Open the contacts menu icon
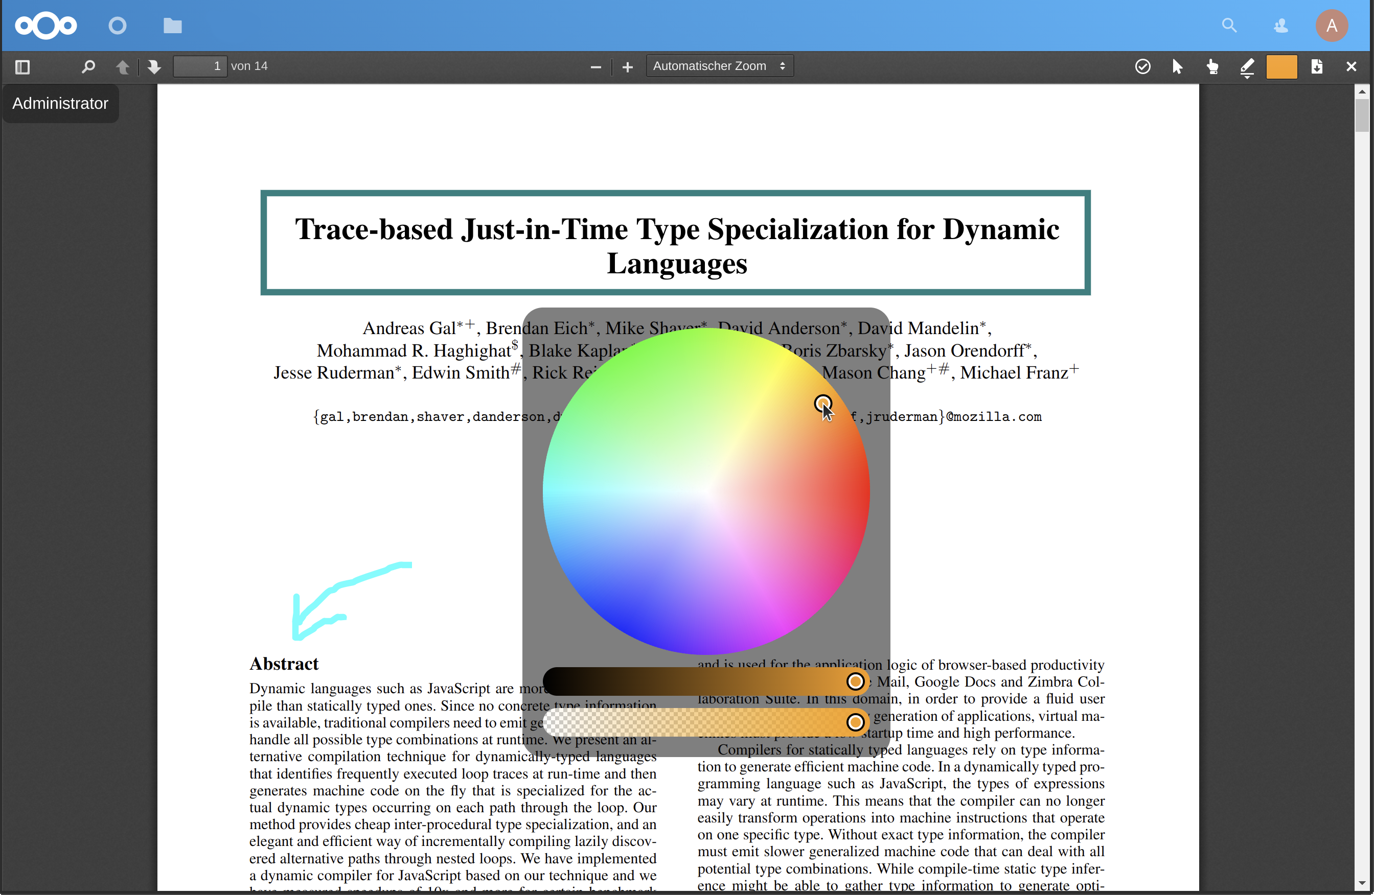This screenshot has height=895, width=1374. tap(1281, 26)
